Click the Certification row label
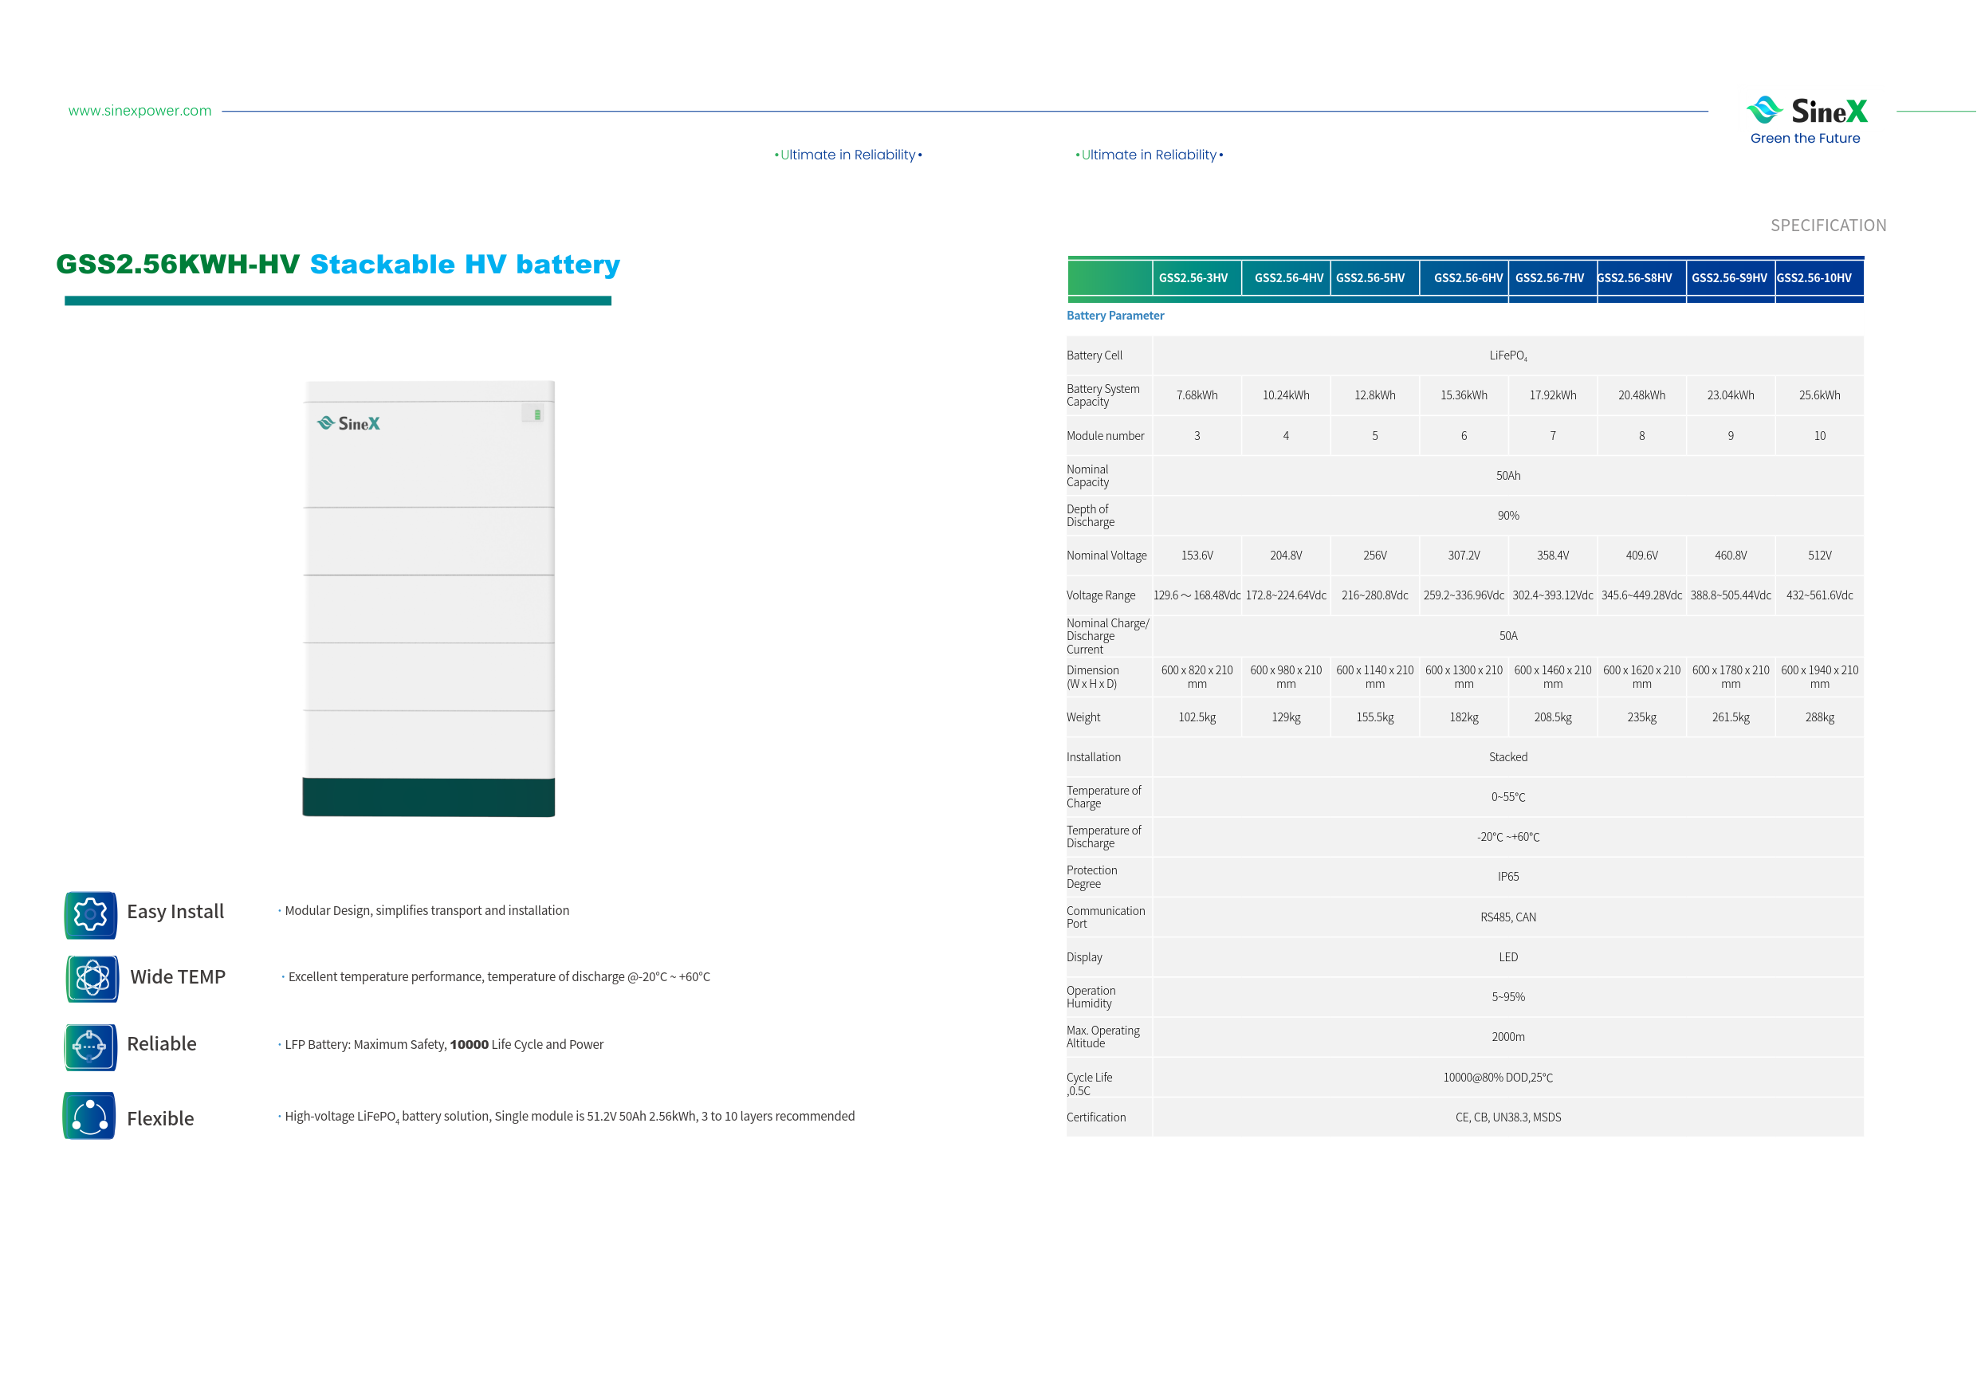The height and width of the screenshot is (1398, 1977). (1095, 1118)
